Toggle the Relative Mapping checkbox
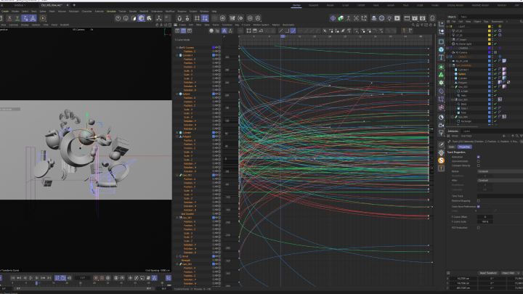 point(478,201)
